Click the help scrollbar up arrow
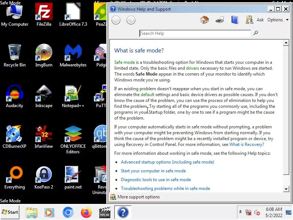 click(286, 43)
